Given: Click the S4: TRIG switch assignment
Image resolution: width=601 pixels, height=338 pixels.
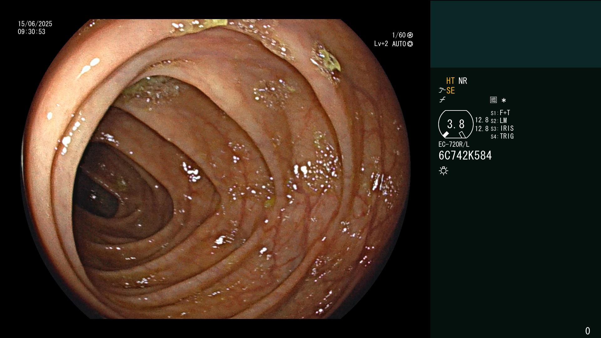Looking at the screenshot, I should tap(502, 136).
